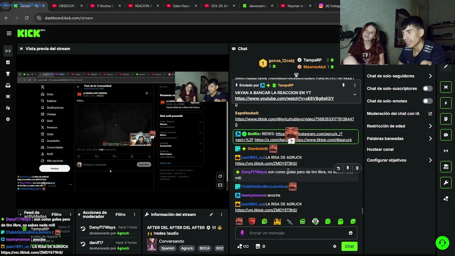This screenshot has height=256, width=455.
Task: Open Moderación del chat con IA
Action: [399, 114]
